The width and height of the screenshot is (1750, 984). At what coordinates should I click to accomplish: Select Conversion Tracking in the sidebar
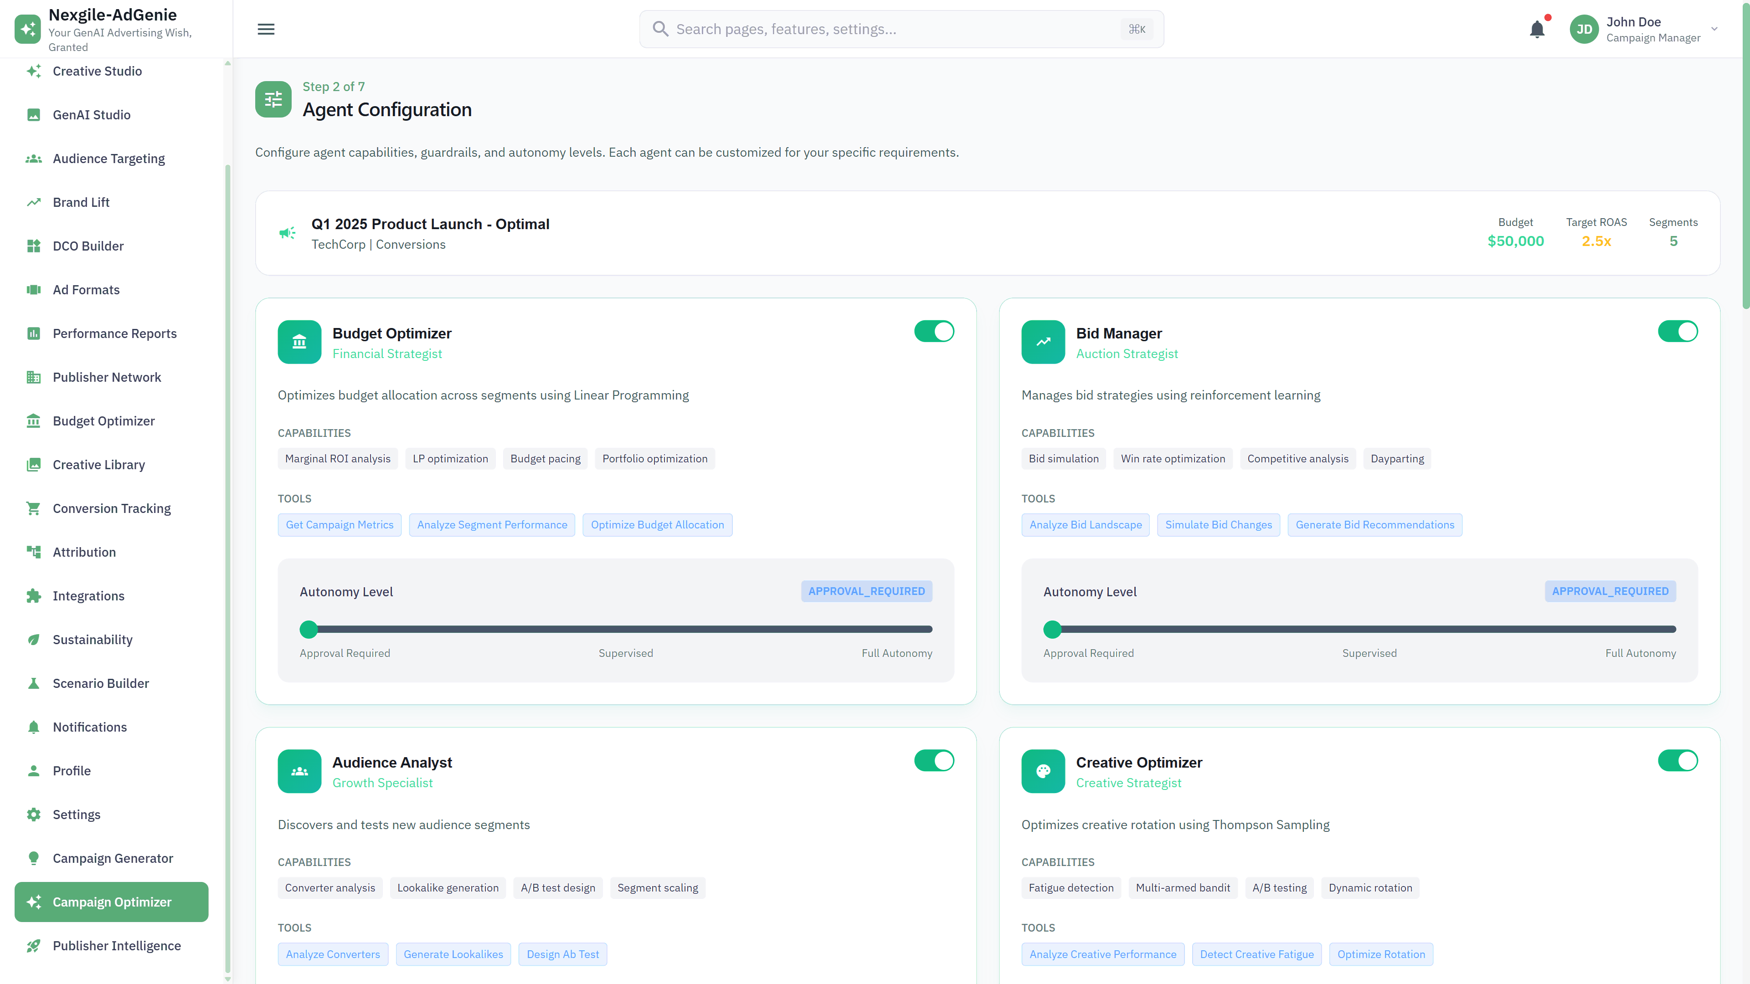(x=111, y=508)
